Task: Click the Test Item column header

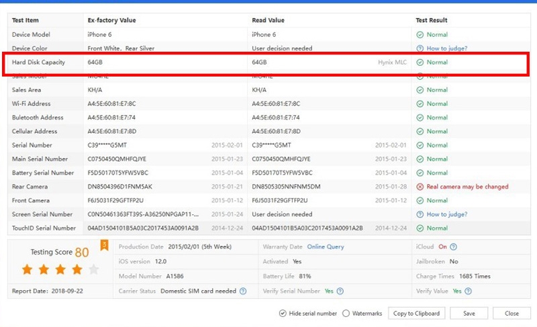Action: point(26,20)
